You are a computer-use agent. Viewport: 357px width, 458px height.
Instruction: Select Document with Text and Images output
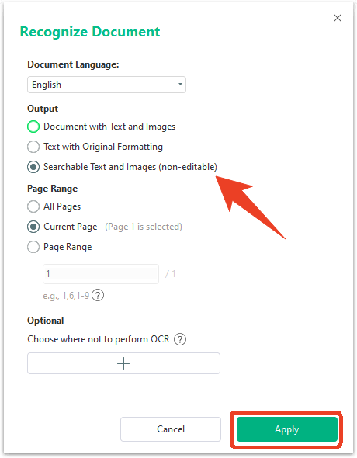pos(33,127)
